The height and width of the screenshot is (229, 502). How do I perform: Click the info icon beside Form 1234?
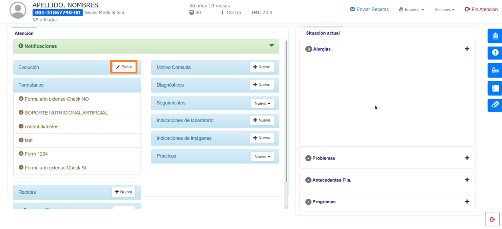(21, 154)
